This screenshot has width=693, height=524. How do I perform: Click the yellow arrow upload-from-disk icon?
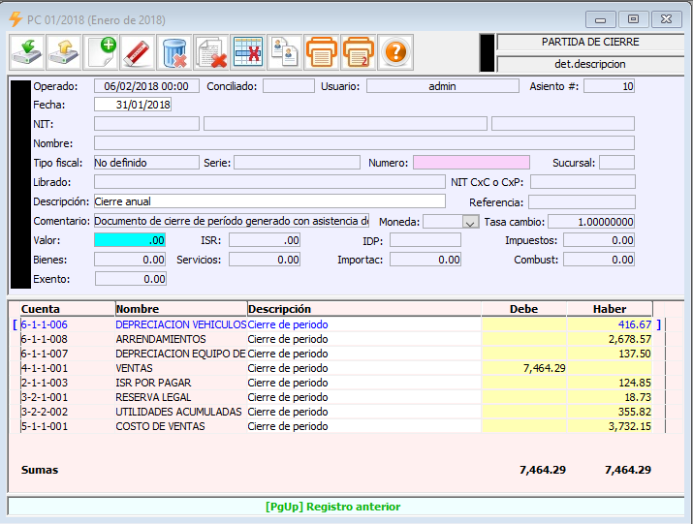(x=63, y=51)
